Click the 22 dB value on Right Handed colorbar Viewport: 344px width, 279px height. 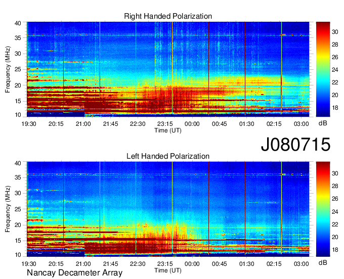(335, 82)
